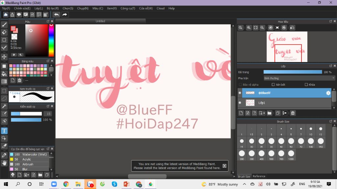Viewport: 337px width, 189px height.
Task: Check the Bảo vệ alpha option
Action: (240, 85)
